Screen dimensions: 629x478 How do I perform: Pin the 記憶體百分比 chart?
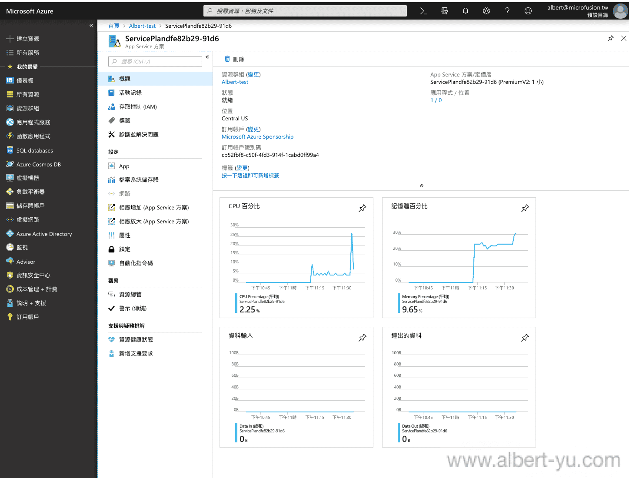click(525, 208)
